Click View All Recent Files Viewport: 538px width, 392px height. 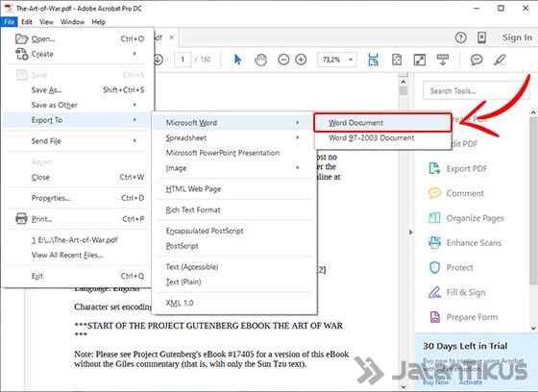[x=78, y=255]
